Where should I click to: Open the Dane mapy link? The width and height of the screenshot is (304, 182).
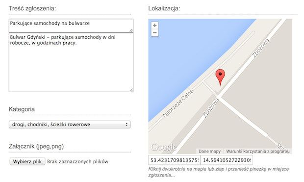coord(209,151)
